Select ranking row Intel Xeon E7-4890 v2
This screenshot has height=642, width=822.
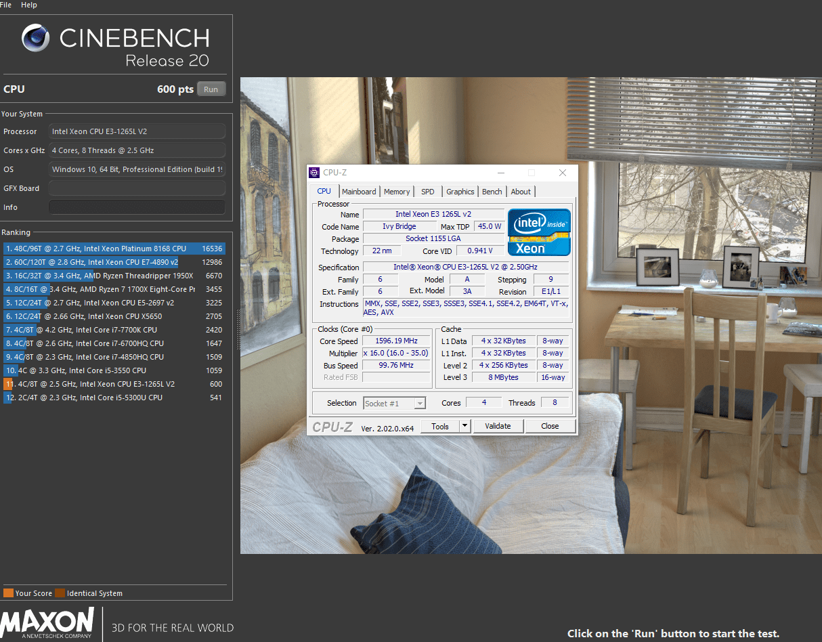click(x=114, y=262)
